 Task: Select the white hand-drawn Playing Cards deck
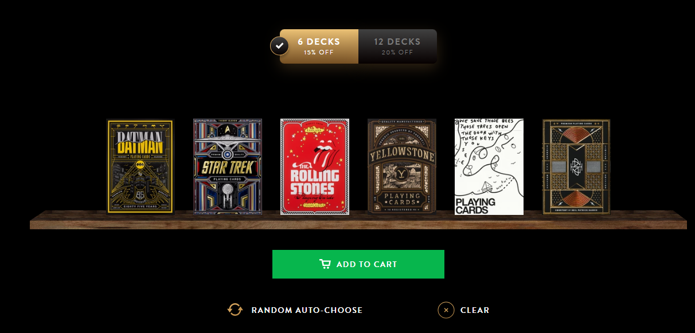coord(489,167)
